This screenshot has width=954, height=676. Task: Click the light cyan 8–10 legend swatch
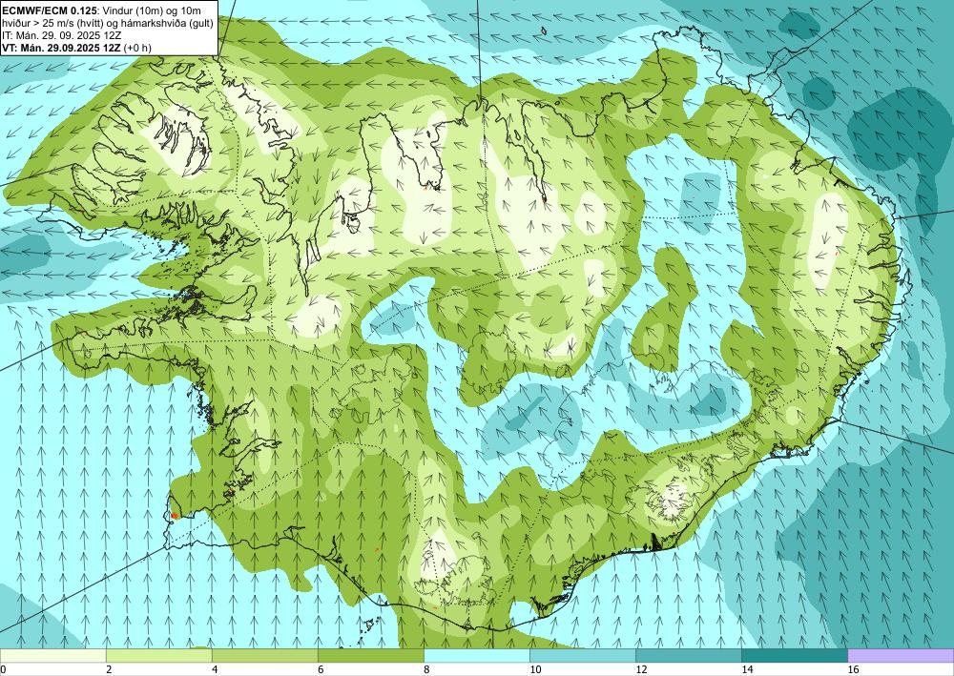pos(477,655)
